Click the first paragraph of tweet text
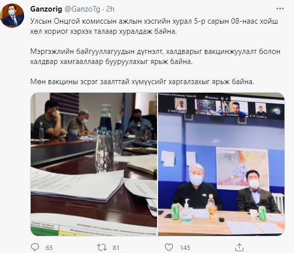 tap(154, 26)
